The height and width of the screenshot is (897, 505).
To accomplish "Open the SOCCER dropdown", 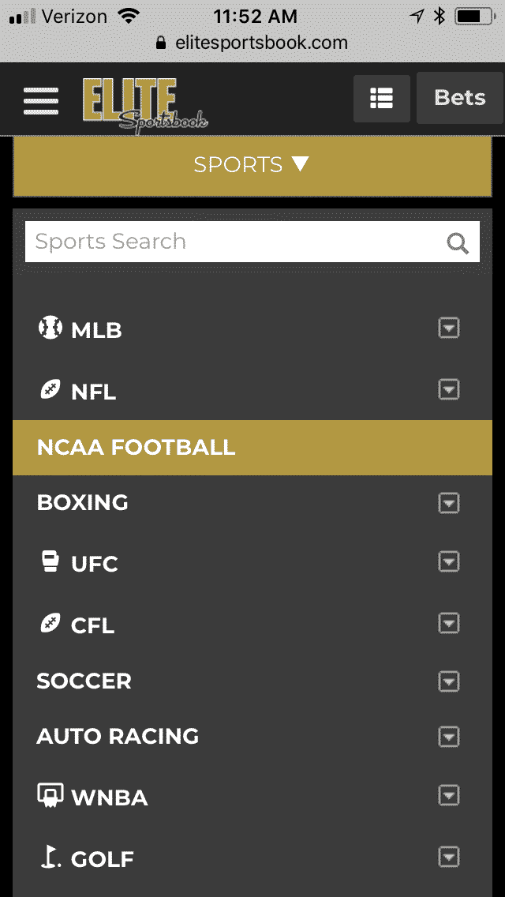I will (x=448, y=681).
